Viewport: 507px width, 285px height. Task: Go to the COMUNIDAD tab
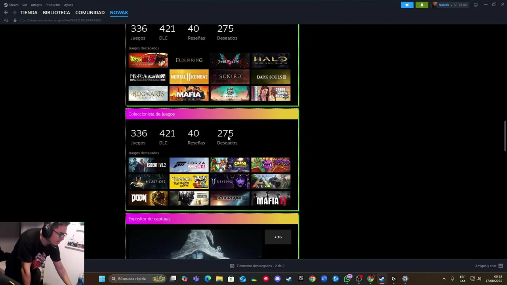coord(90,13)
